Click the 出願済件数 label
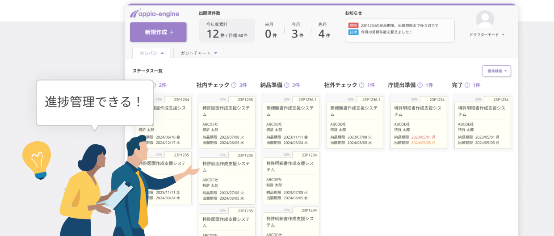 (210, 13)
